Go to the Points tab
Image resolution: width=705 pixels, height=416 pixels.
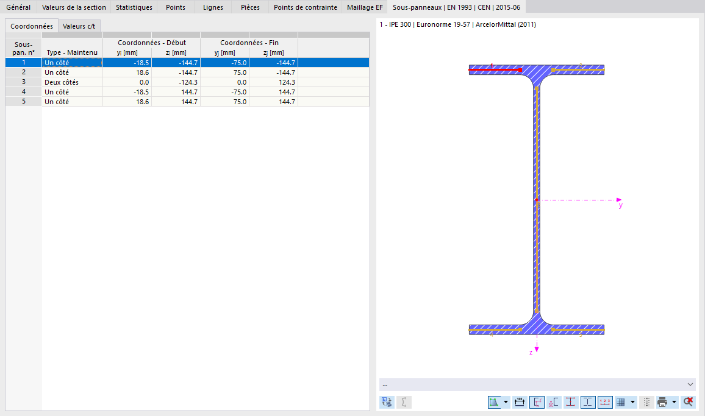pyautogui.click(x=176, y=7)
